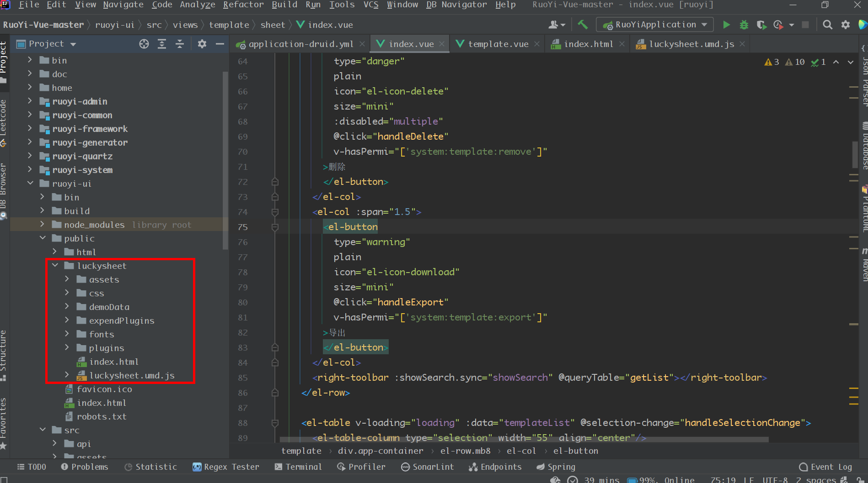Click the locate target icon in Project panel
This screenshot has height=483, width=868.
144,44
